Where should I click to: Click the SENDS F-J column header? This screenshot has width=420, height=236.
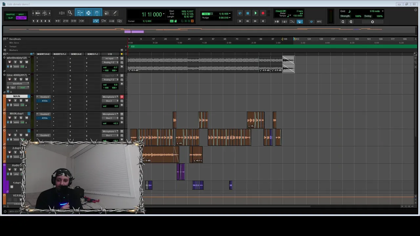[x=92, y=54]
